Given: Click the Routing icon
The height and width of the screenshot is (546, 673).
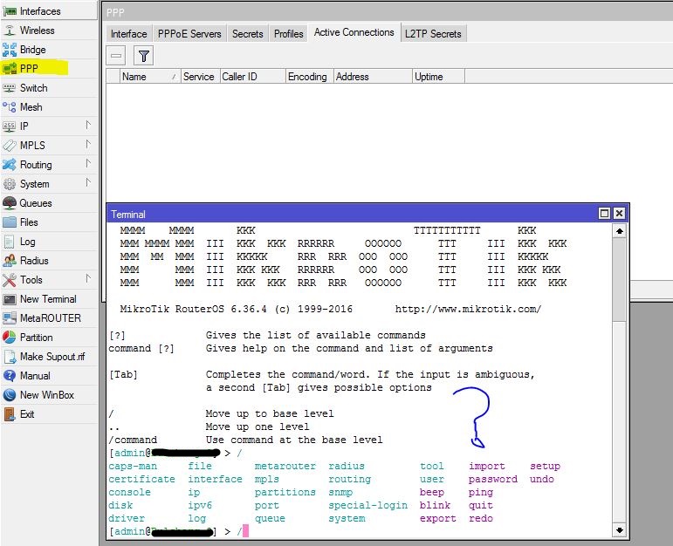Looking at the screenshot, I should pos(10,165).
